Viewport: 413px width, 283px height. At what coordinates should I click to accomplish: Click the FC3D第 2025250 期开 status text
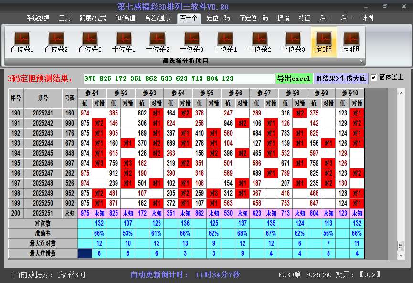coord(329,274)
